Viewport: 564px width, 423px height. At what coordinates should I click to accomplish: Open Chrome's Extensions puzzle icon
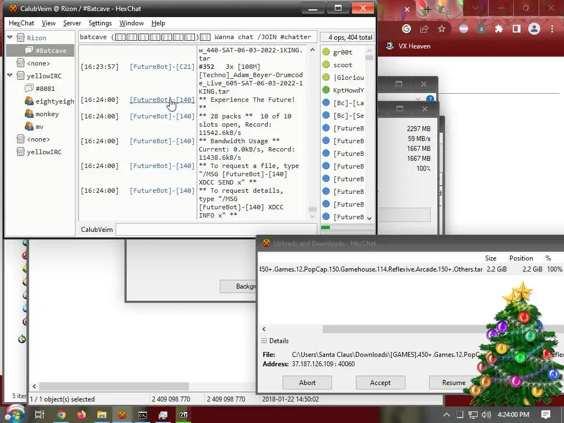click(498, 29)
